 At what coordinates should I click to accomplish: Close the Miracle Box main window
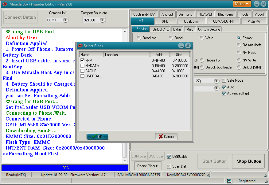(x=263, y=4)
